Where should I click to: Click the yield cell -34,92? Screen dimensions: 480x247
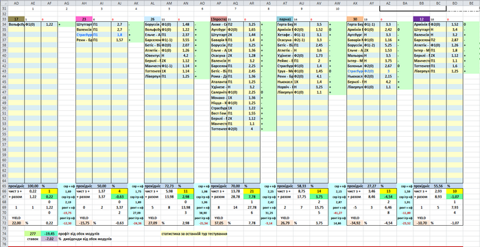tap(355, 223)
